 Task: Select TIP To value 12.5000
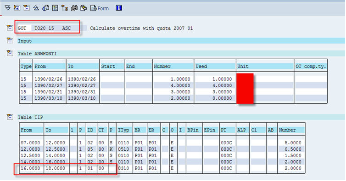pyautogui.click(x=56, y=149)
